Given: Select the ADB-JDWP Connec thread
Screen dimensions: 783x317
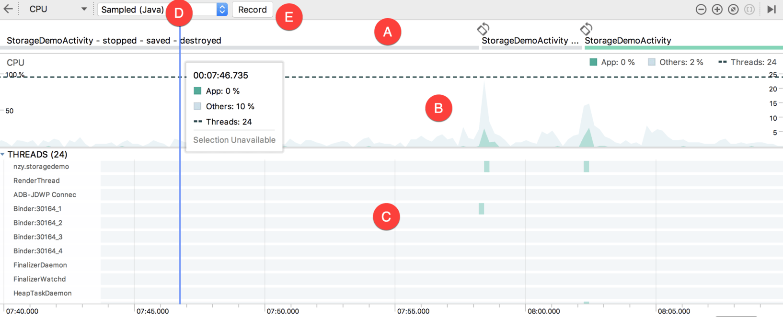Looking at the screenshot, I should point(45,194).
